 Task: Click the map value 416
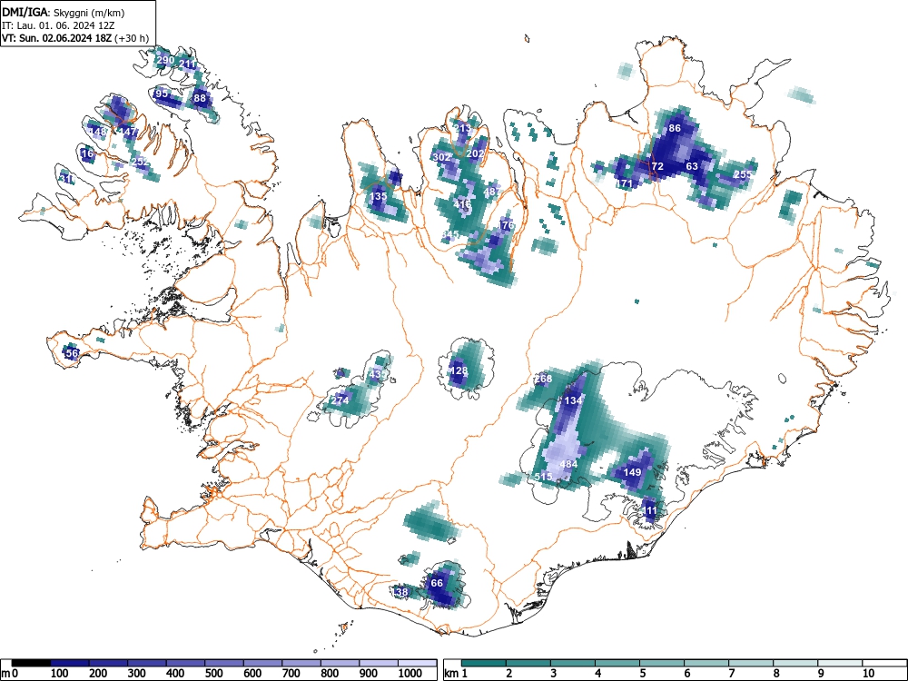coord(462,204)
